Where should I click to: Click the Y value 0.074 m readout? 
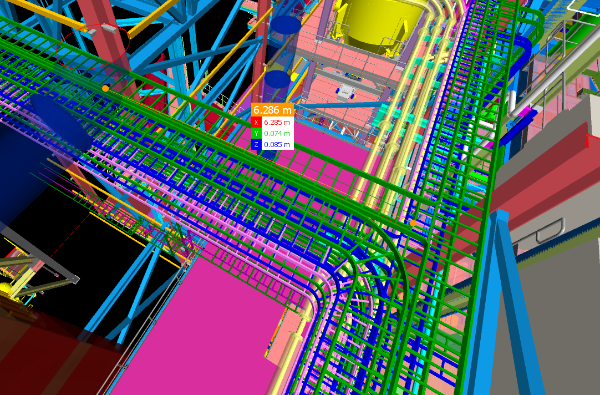pyautogui.click(x=276, y=133)
